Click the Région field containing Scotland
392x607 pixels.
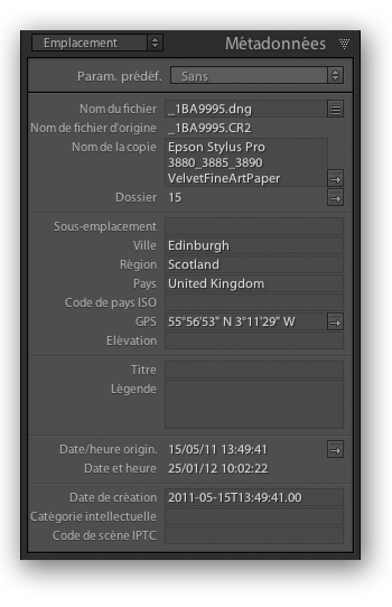click(x=254, y=264)
